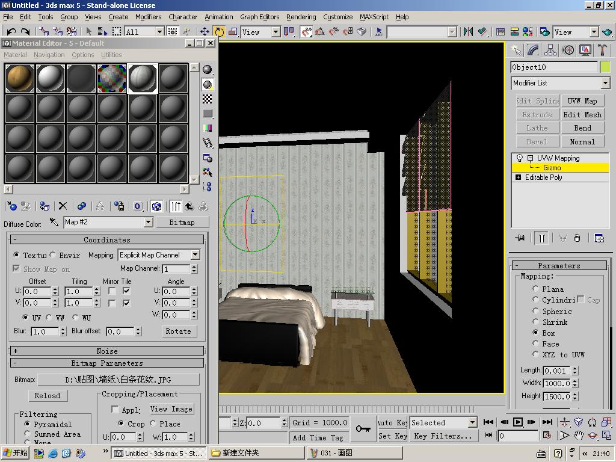Open the Create command panel tab
The image size is (616, 462).
click(x=516, y=50)
